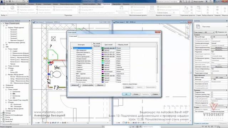Click the Отменить выбор button
Screen dimensions: 228x128
pyautogui.click(x=88, y=85)
